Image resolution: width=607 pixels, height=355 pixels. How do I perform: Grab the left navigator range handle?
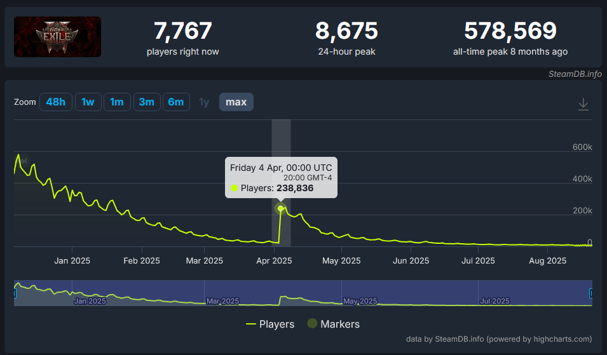click(x=15, y=293)
